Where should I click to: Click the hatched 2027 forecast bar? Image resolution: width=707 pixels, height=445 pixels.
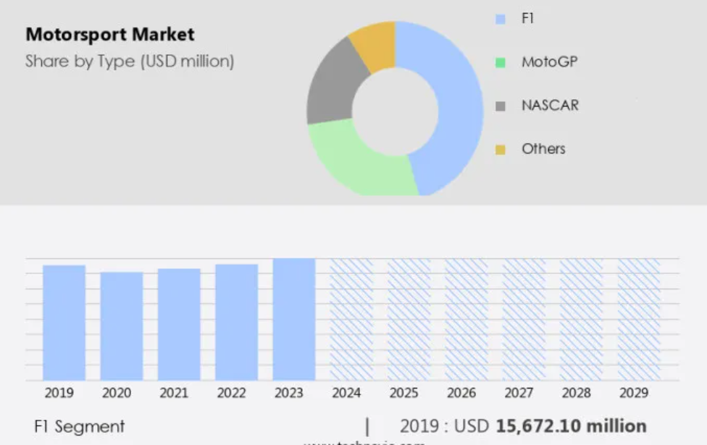[524, 319]
